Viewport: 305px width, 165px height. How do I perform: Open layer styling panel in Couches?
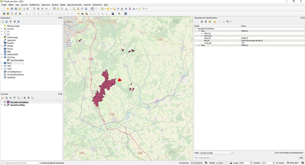pos(3,98)
